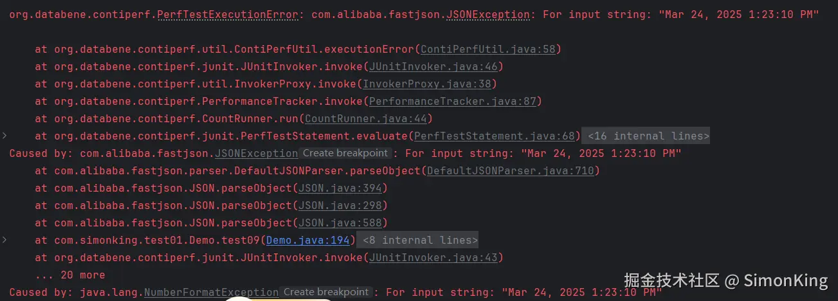Screen dimensions: 838x301
Task: Click Create breakpoint next to NumberFormatException
Action: [327, 292]
